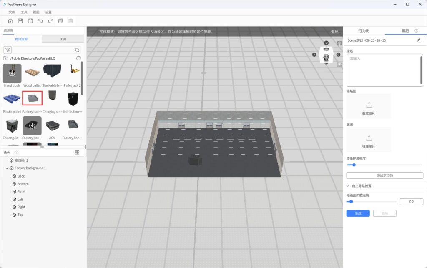
Task: Click the info icon next to 属性
Action: pos(417,31)
